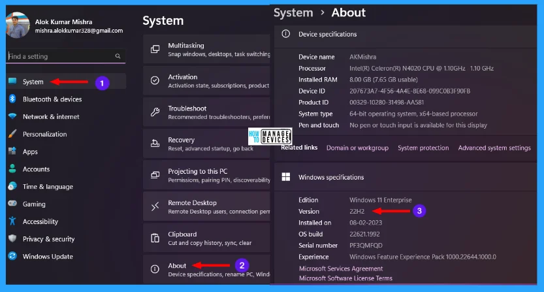Image resolution: width=544 pixels, height=292 pixels.
Task: Click the installed on date 08-02-2023
Action: pos(365,223)
